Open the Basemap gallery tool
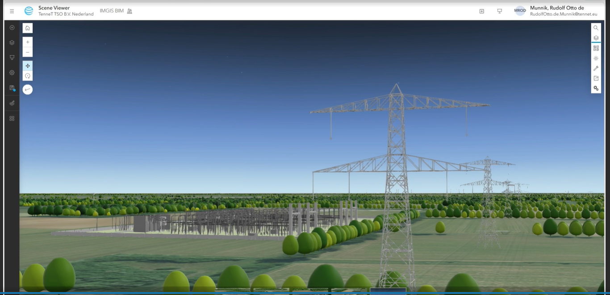Screen dimensions: 610x295 596,48
